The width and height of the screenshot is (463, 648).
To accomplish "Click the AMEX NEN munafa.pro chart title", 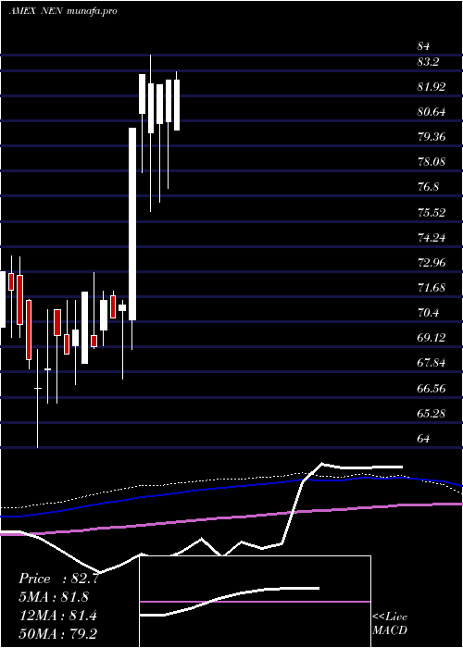I will (63, 11).
